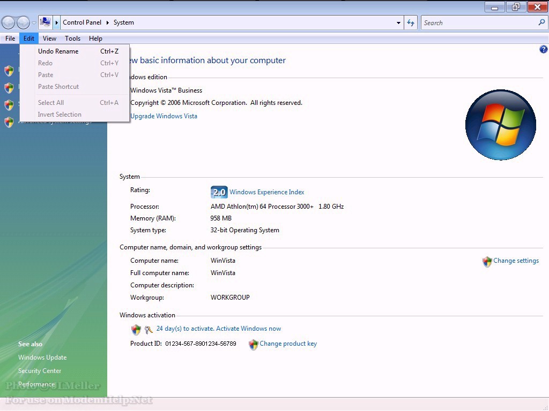Open the Upgrade Windows Vista link
The width and height of the screenshot is (549, 411).
[164, 116]
